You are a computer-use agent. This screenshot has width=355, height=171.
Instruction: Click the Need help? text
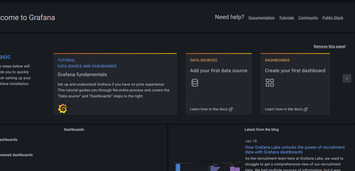tap(229, 17)
